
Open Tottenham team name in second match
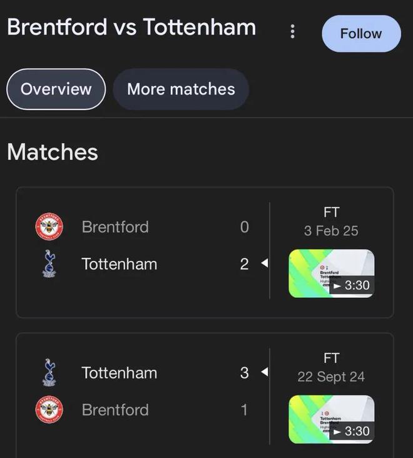pyautogui.click(x=119, y=373)
